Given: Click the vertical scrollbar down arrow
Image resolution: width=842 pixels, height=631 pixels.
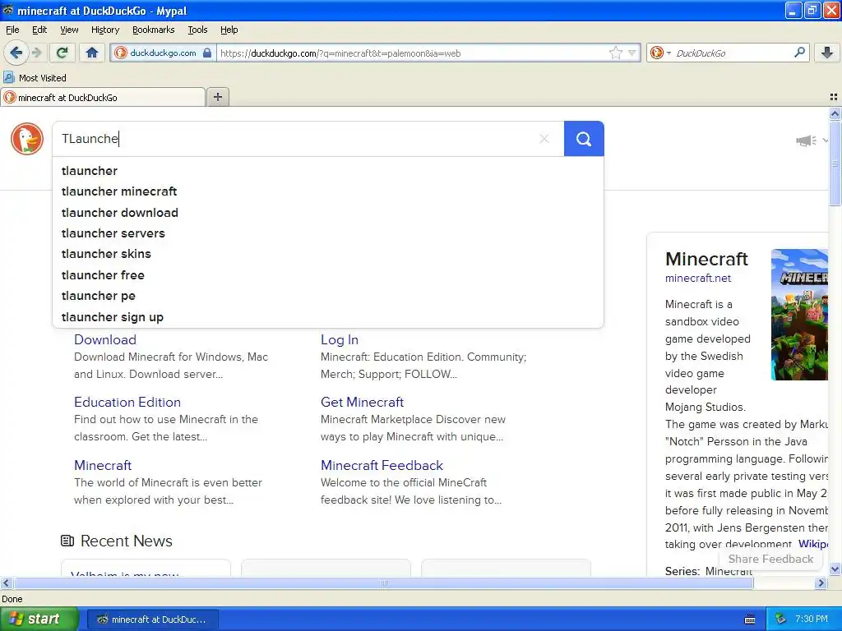Looking at the screenshot, I should (x=835, y=569).
